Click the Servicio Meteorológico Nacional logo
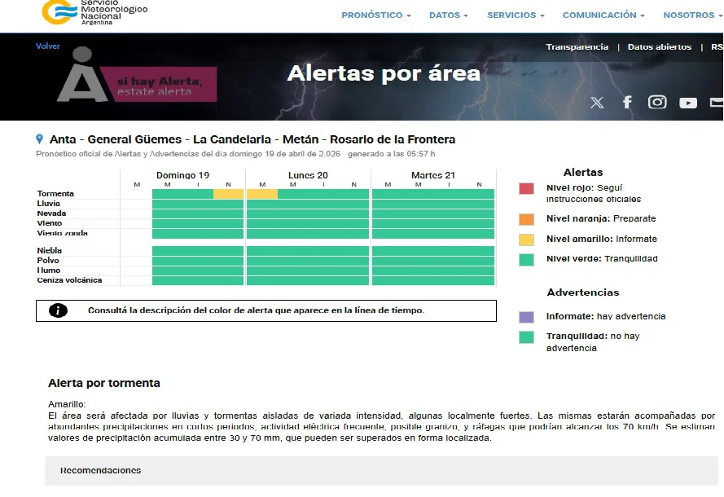 (94, 12)
